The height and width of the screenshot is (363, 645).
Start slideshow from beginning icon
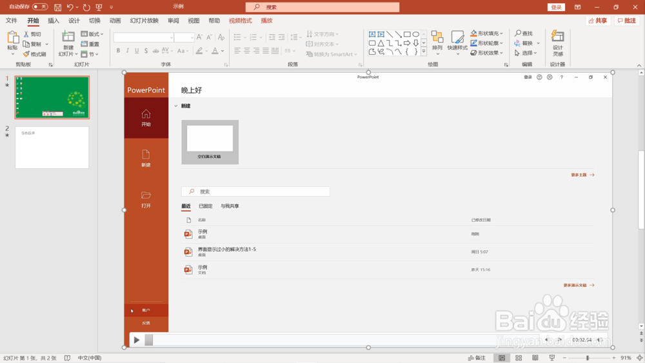click(99, 7)
